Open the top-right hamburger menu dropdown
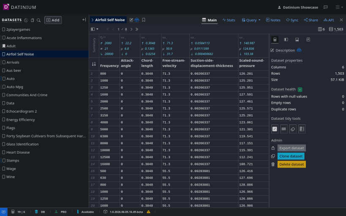This screenshot has height=216, width=346. [x=339, y=7]
